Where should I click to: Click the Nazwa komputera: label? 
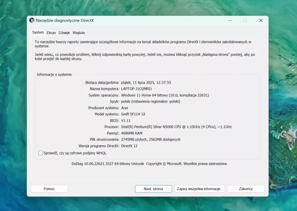[x=104, y=89]
